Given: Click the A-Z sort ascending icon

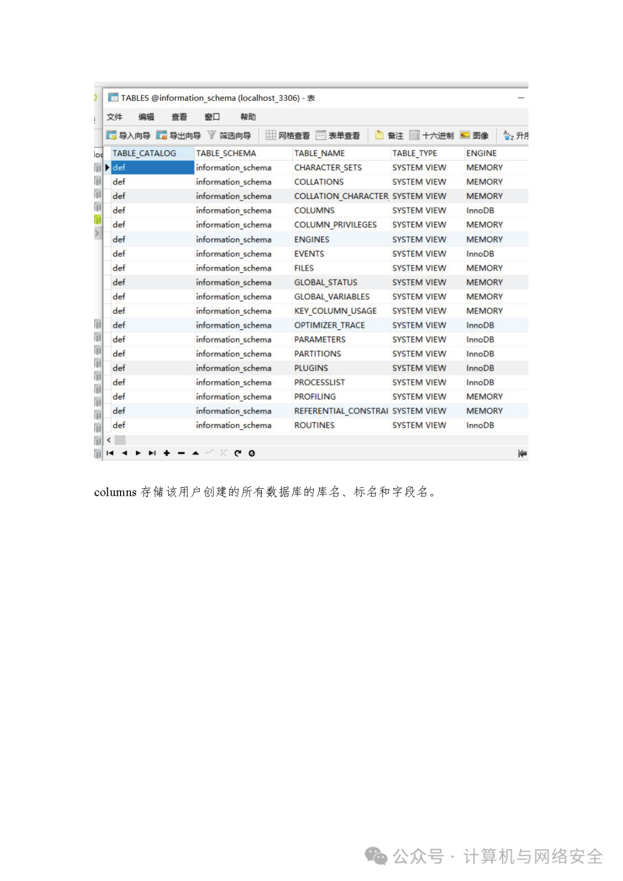Looking at the screenshot, I should pyautogui.click(x=508, y=135).
